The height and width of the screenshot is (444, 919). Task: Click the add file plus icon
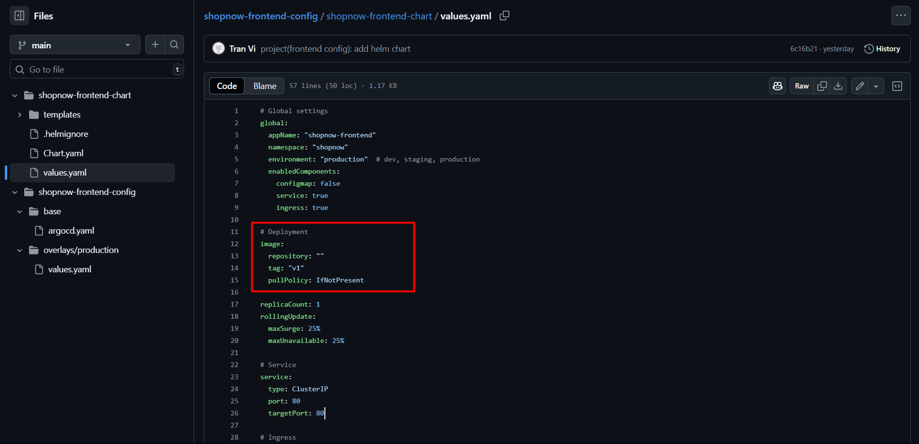(155, 44)
